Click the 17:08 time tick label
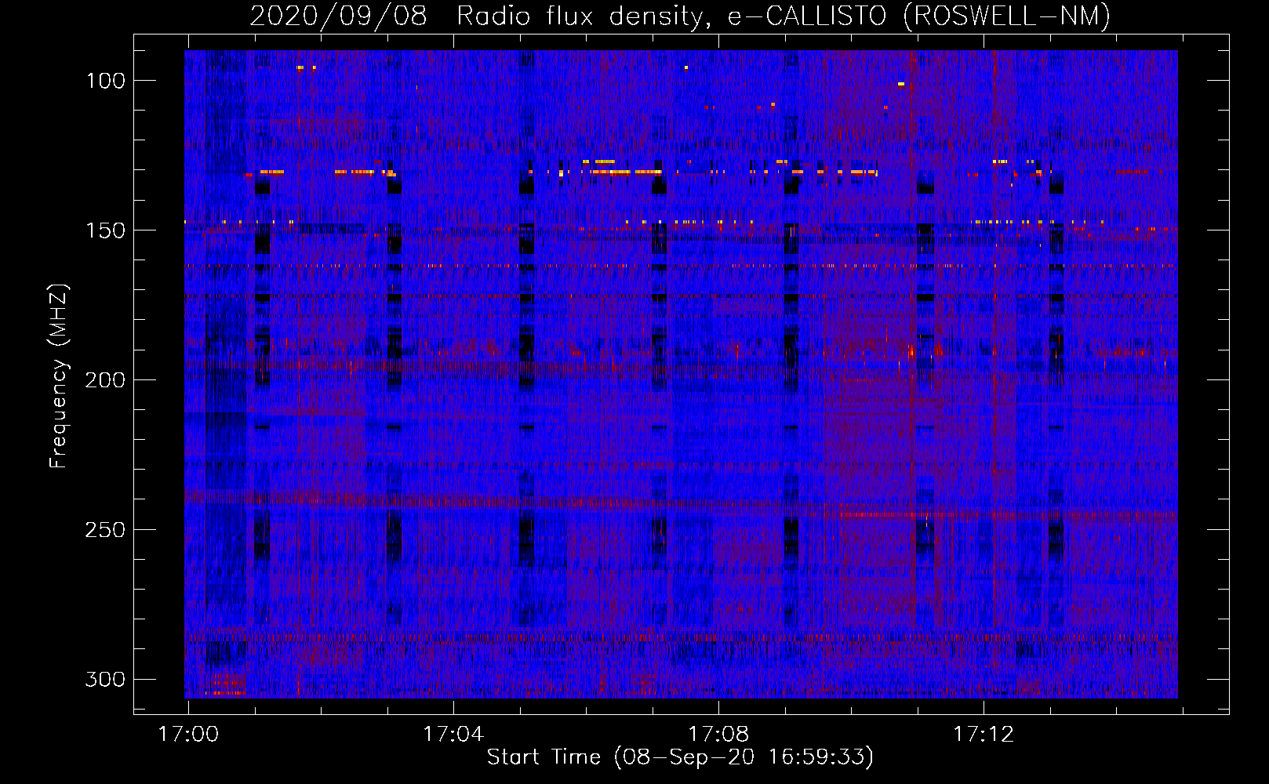Screen dimensions: 1269x784 (x=719, y=735)
